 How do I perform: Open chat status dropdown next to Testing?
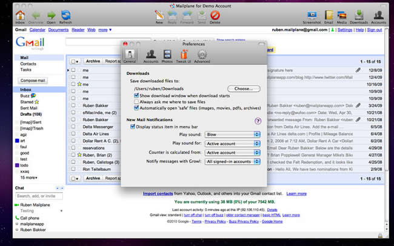[x=61, y=211]
